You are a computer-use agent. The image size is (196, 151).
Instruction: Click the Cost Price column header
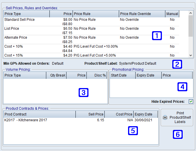point(119,114)
